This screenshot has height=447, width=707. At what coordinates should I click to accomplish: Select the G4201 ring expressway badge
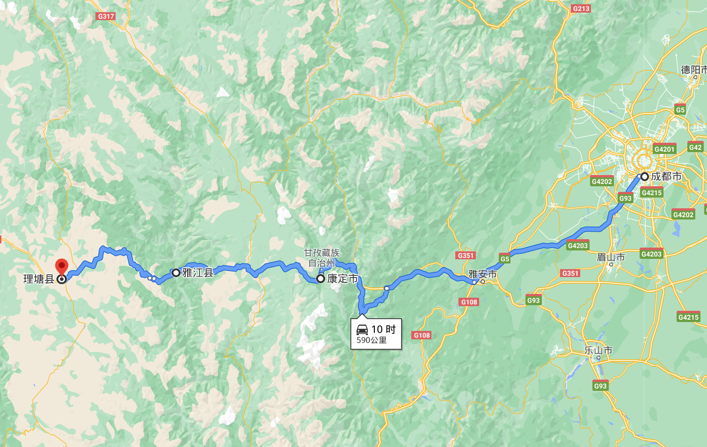tap(664, 149)
